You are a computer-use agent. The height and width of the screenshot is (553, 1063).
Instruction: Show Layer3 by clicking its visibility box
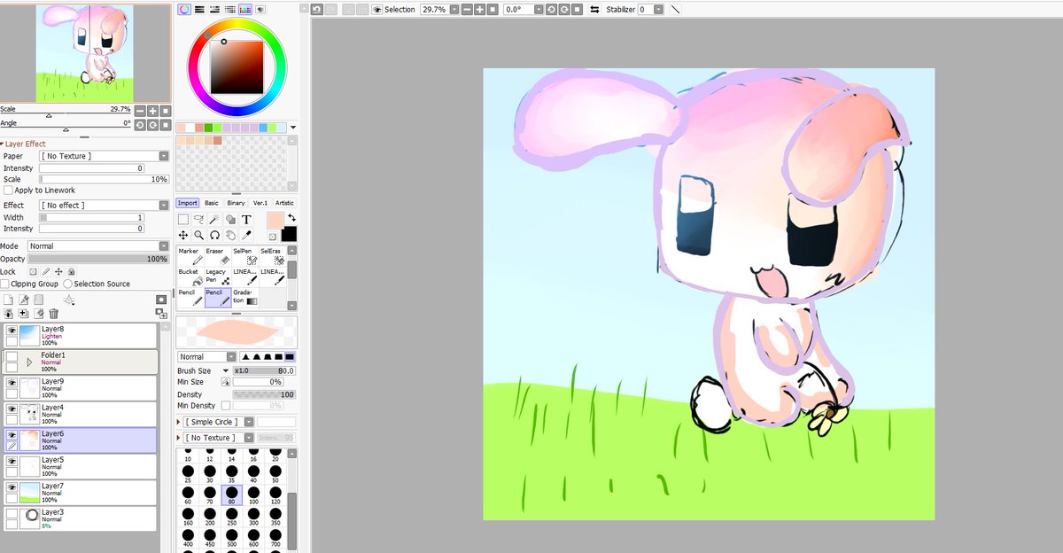pos(12,514)
